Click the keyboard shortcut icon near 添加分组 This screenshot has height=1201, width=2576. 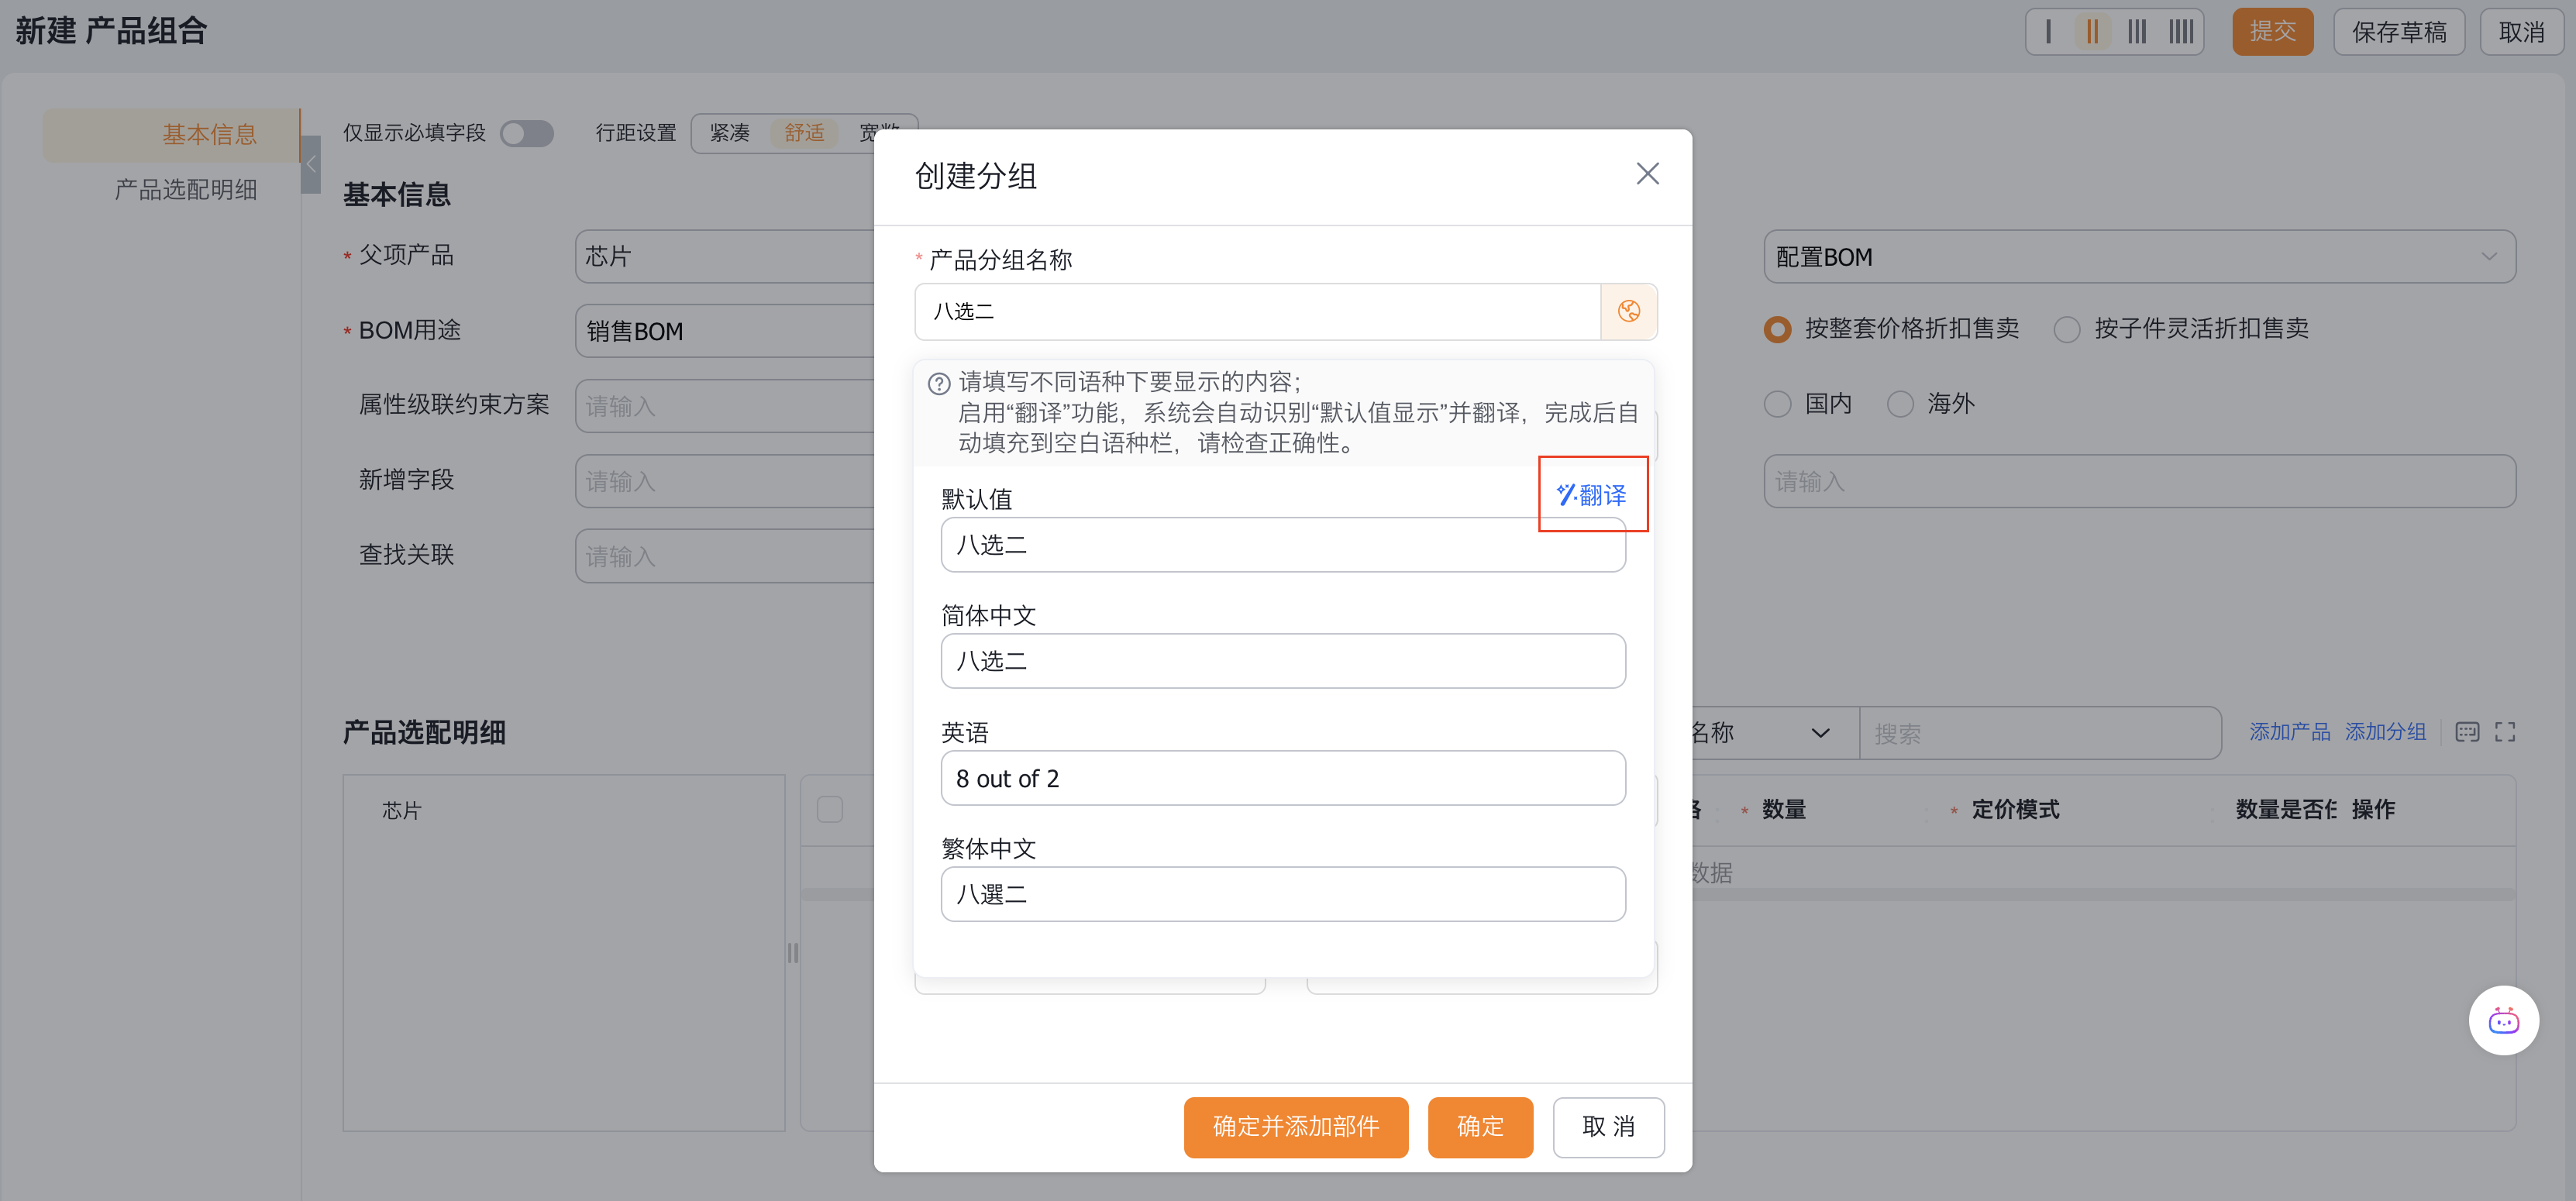click(2467, 732)
